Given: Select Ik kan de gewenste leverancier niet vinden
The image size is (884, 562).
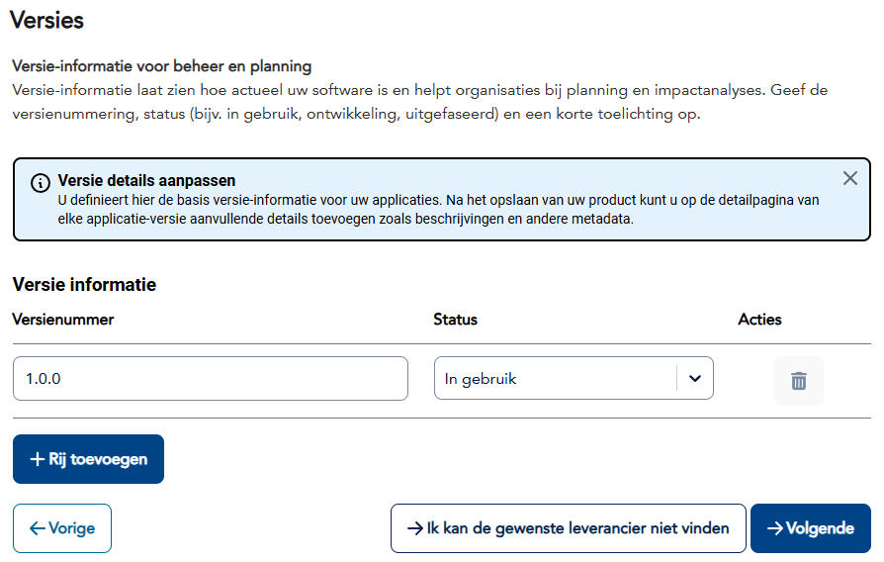Looking at the screenshot, I should click(568, 528).
